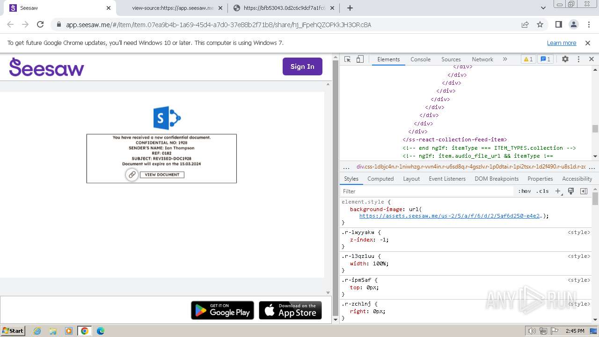
Task: Toggle the device toolbar icon in DevTools
Action: [360, 59]
